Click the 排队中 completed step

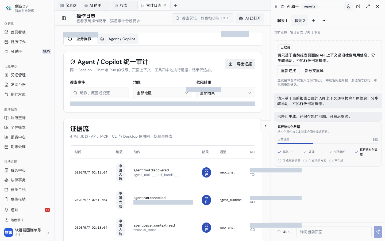(285, 152)
